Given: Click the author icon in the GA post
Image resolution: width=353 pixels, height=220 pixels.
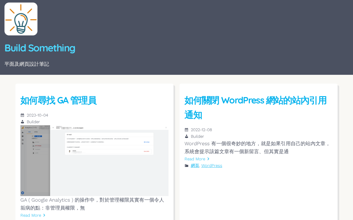Looking at the screenshot, I should pyautogui.click(x=22, y=122).
